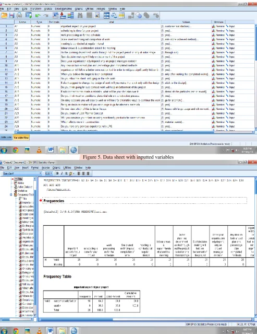The width and height of the screenshot is (257, 334).
Task: Click the Insert cases toolbar icon
Action: point(90,15)
